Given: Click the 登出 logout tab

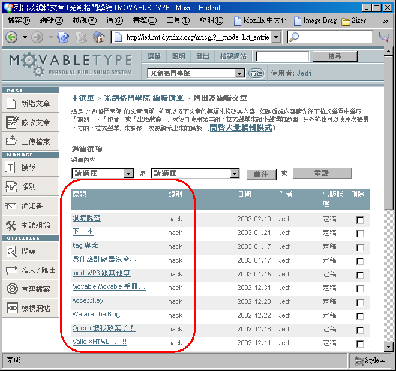Looking at the screenshot, I should pyautogui.click(x=203, y=56).
